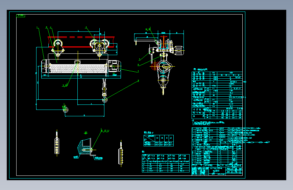Click the red I-beam rail in front view
This screenshot has height=190, width=293.
[x=81, y=42]
